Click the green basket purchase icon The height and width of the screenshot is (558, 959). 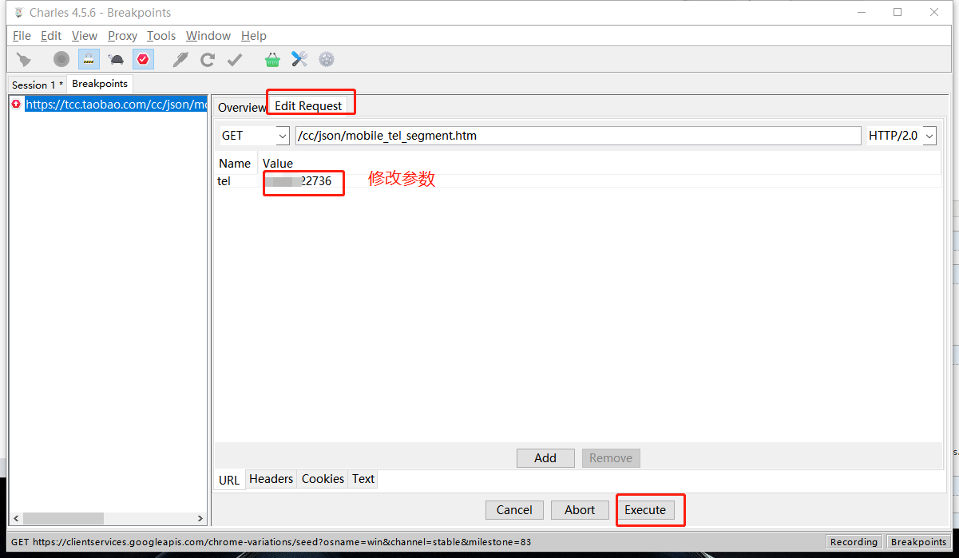tap(273, 59)
